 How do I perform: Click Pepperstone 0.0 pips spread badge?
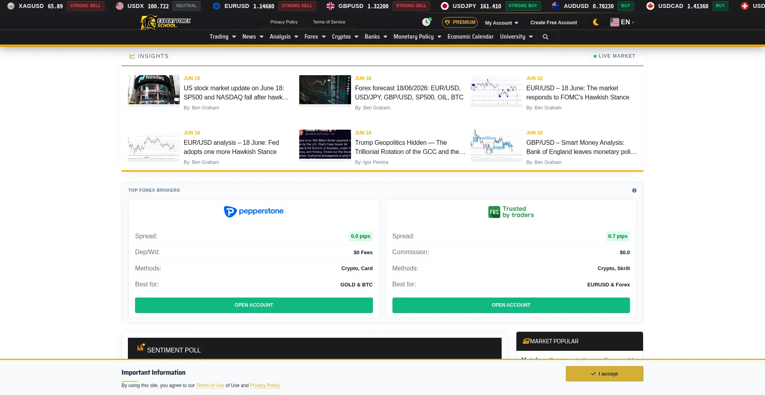(361, 236)
